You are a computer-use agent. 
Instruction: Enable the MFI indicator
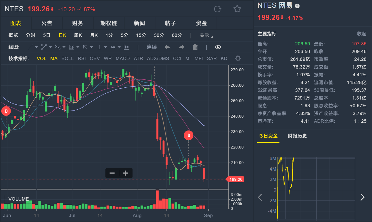[x=199, y=59]
